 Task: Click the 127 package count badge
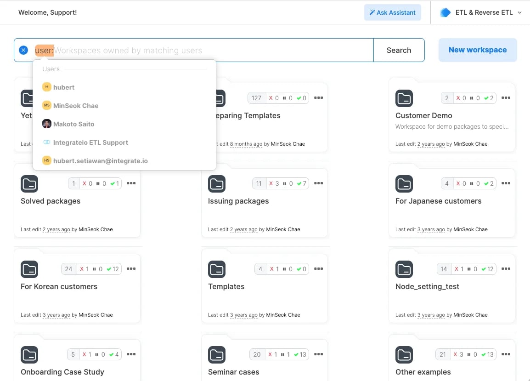256,98
